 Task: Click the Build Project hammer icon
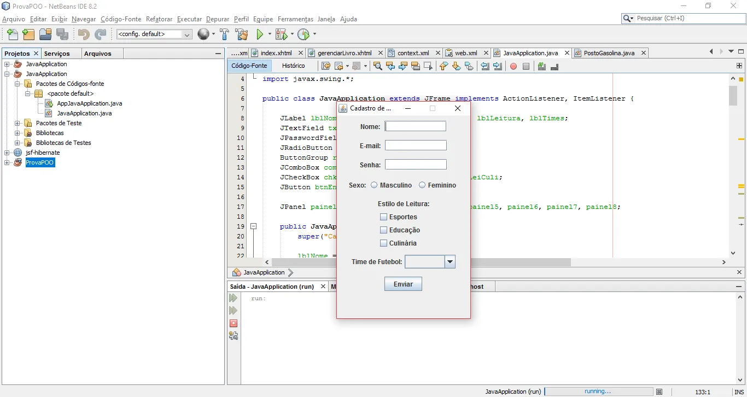pyautogui.click(x=224, y=34)
